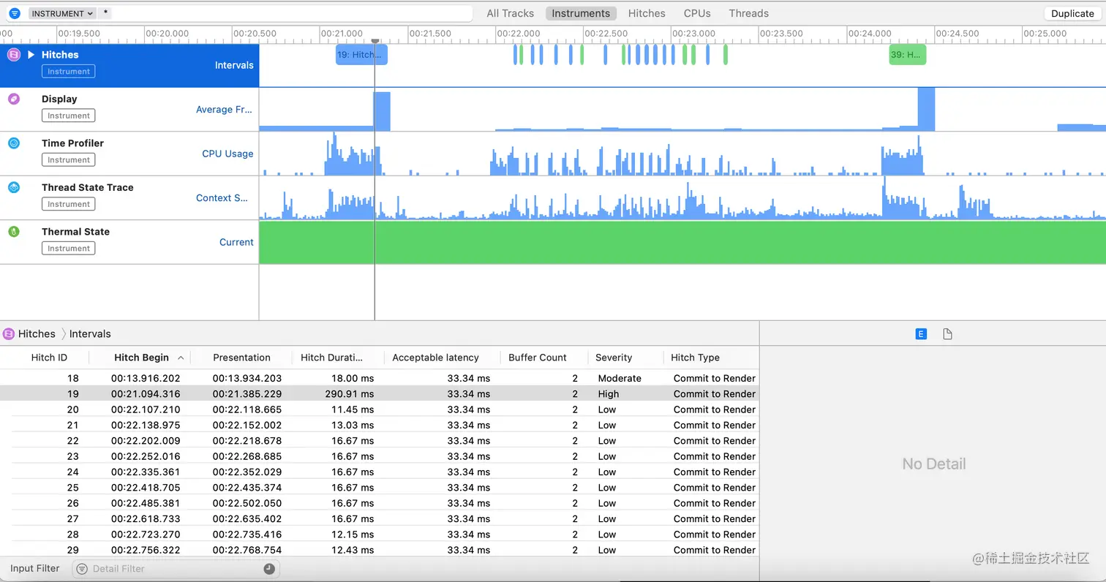Click Instrument badge under Hitches
Image resolution: width=1106 pixels, height=582 pixels.
click(x=69, y=72)
